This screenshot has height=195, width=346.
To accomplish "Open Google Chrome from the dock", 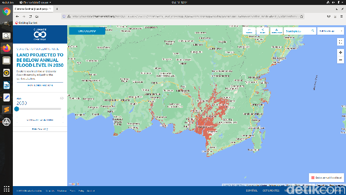I will tap(6, 11).
